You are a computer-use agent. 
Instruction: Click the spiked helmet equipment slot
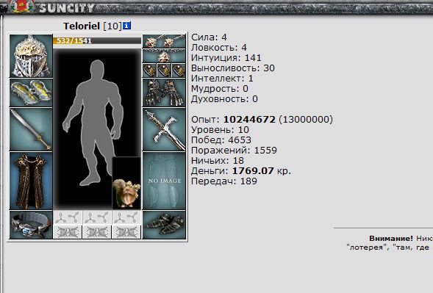pyautogui.click(x=31, y=56)
